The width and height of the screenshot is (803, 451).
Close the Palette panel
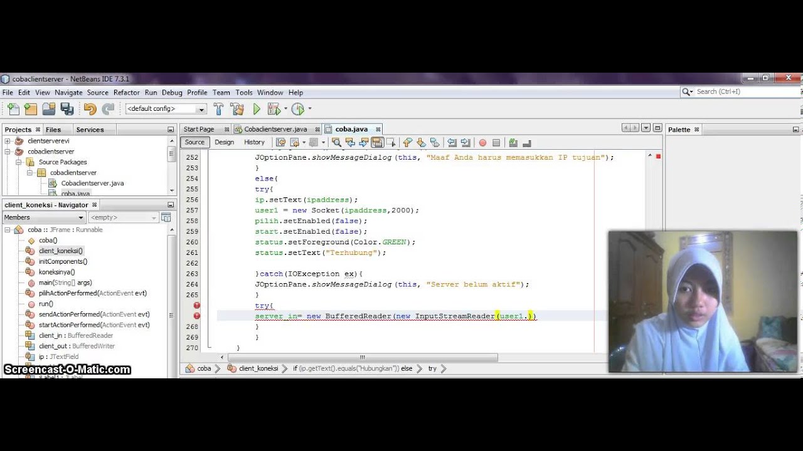[x=696, y=130]
